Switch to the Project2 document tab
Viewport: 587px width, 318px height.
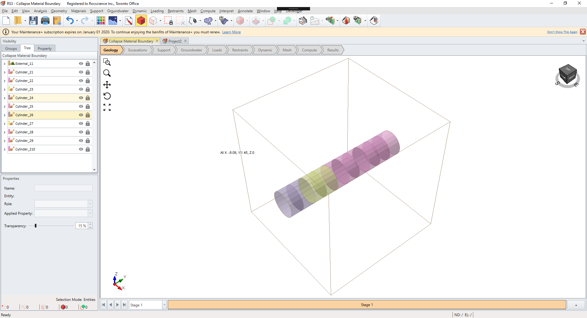175,41
